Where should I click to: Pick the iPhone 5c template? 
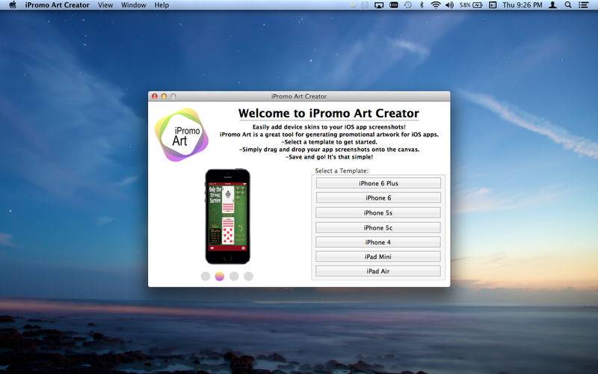click(378, 227)
